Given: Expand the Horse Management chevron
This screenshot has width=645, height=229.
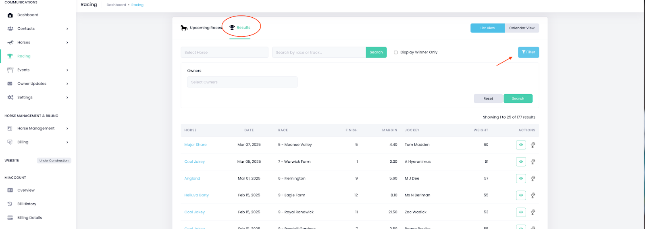Looking at the screenshot, I should point(67,129).
